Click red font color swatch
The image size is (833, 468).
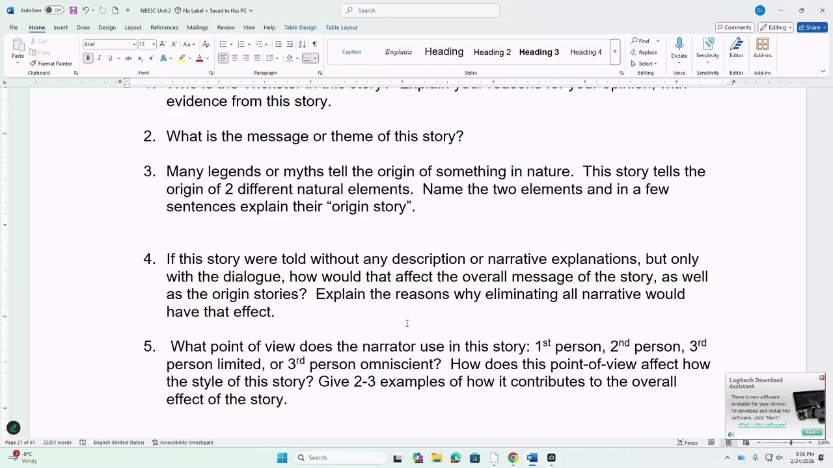point(200,58)
